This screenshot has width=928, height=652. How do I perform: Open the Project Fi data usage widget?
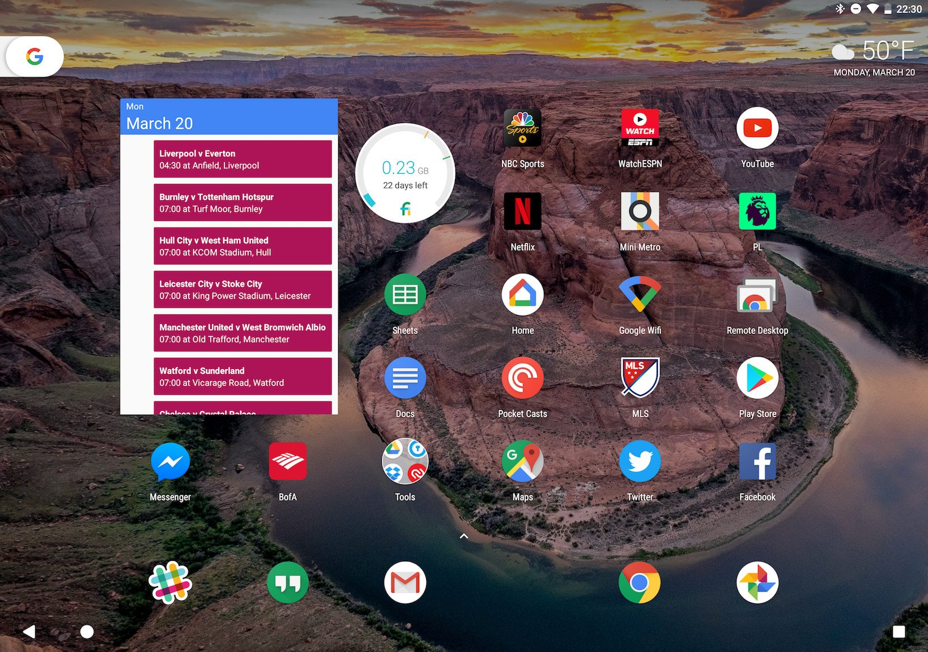[405, 173]
